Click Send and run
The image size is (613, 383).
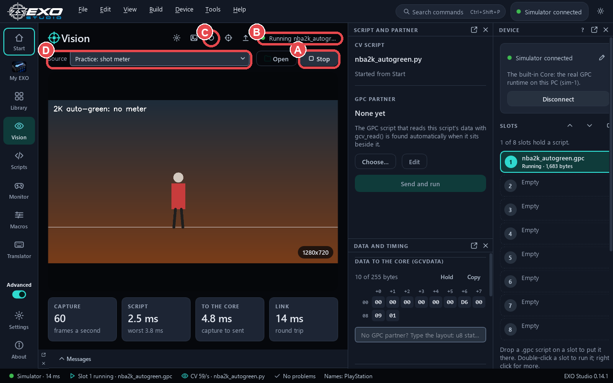point(420,184)
